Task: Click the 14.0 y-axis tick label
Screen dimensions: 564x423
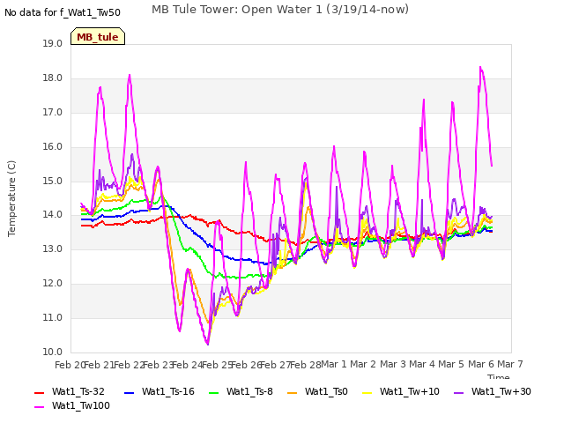Action: pos(53,215)
